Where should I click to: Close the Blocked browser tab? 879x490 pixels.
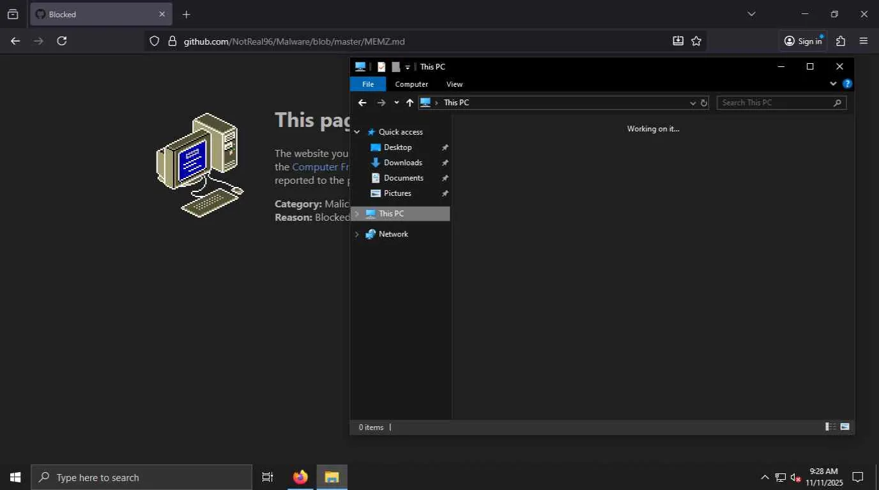[x=162, y=14]
